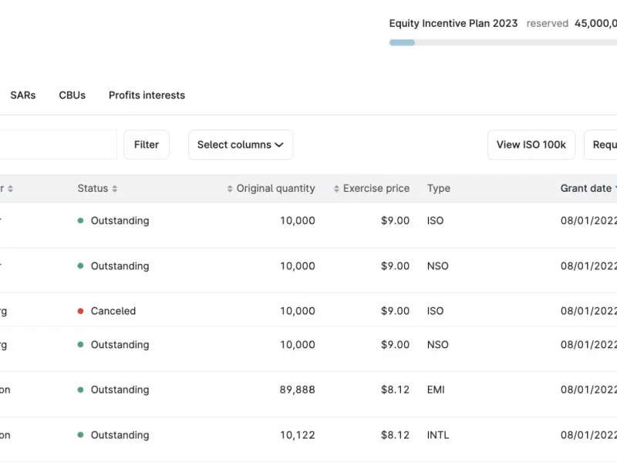Screen dimensions: 617x462
Task: Open the Profits interests tab
Action: tap(147, 95)
